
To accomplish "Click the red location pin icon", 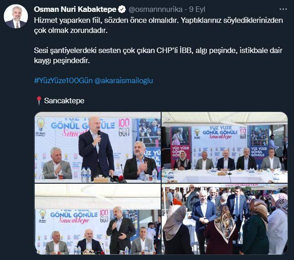I will 39,101.
